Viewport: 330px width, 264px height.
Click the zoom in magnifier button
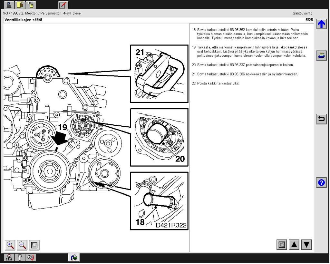10,245
